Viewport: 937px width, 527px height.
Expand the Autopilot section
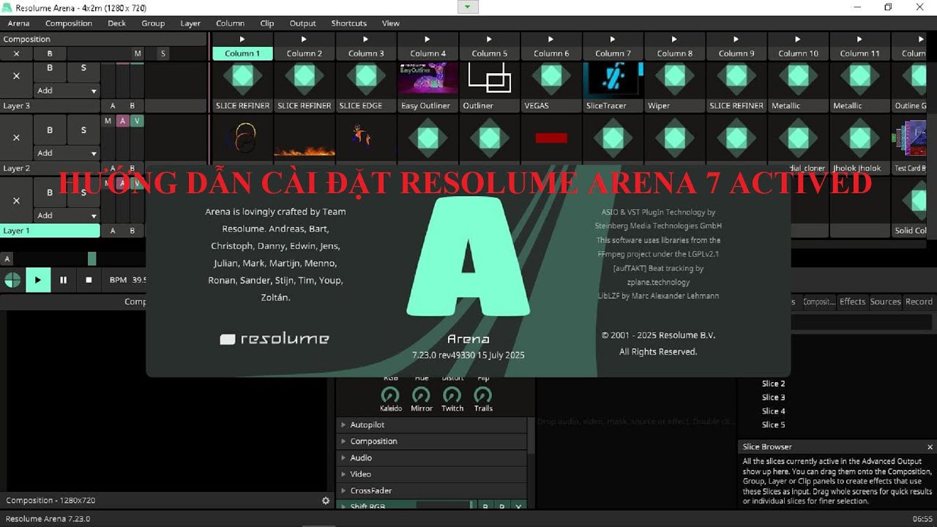point(432,425)
